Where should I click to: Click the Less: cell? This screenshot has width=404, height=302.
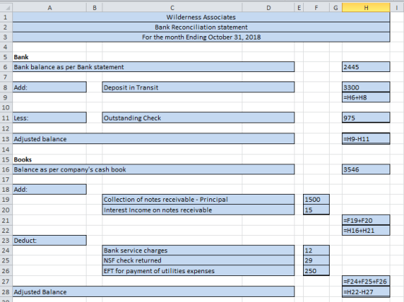point(50,117)
